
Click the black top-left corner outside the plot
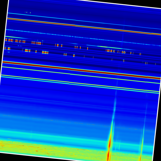coord(4,5)
